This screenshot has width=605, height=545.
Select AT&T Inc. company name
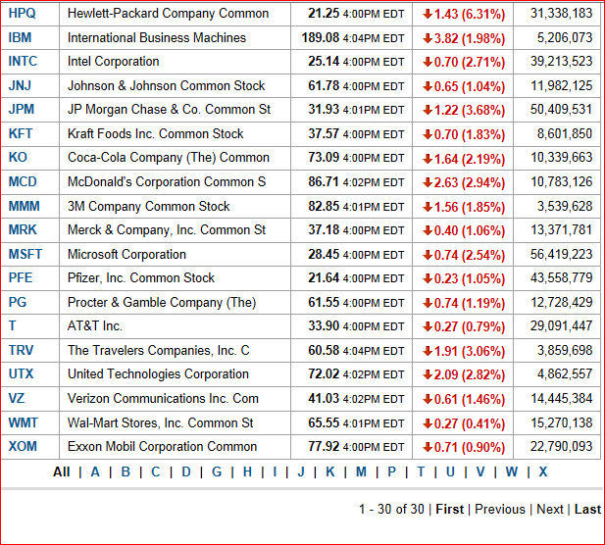click(95, 326)
